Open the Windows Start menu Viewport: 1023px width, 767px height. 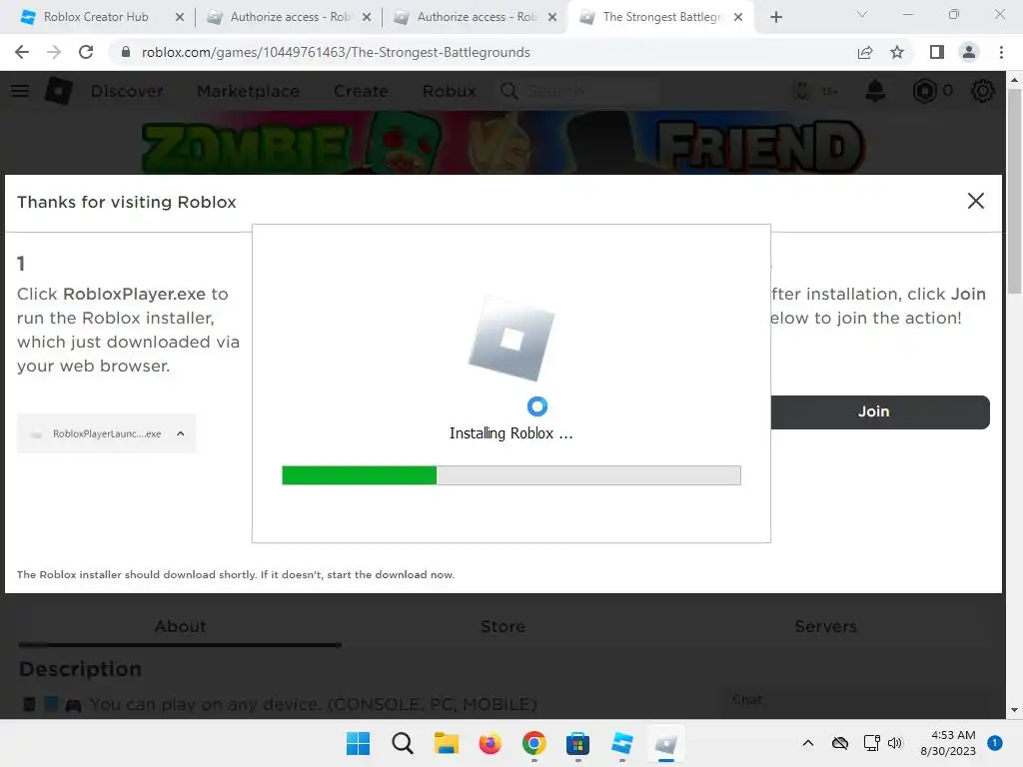[x=358, y=743]
